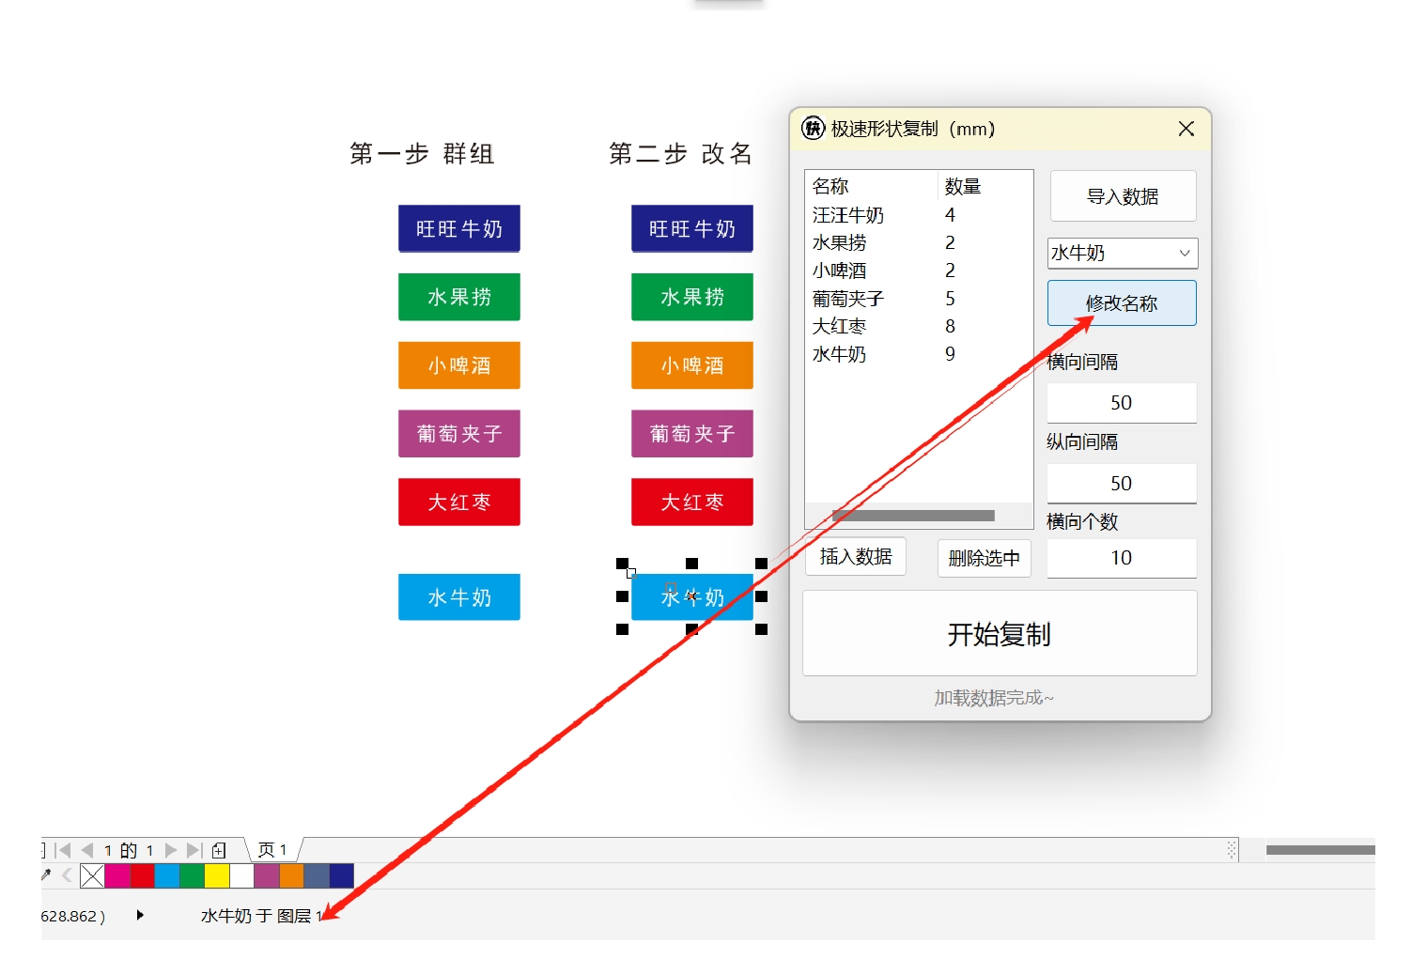Image resolution: width=1427 pixels, height=959 pixels.
Task: Pick the red palette swatch
Action: click(x=143, y=876)
